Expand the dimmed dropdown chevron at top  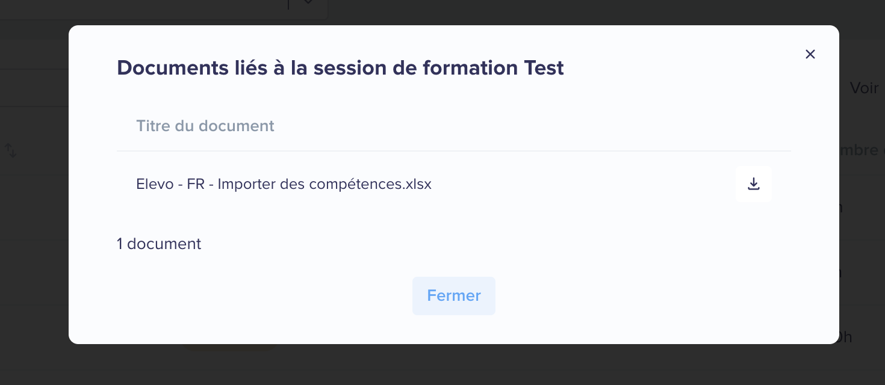308,3
